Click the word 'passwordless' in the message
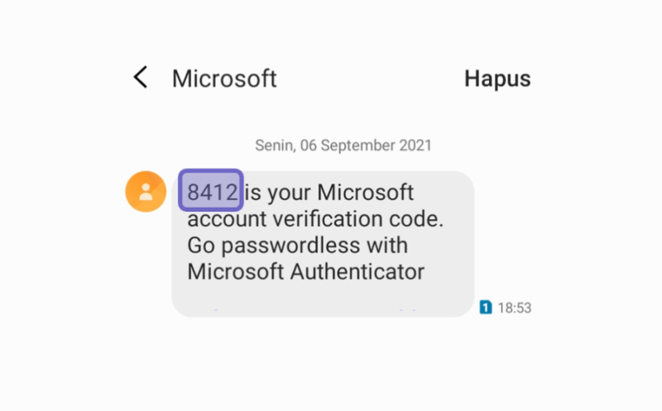Viewport: 662px width, 411px height. point(290,246)
